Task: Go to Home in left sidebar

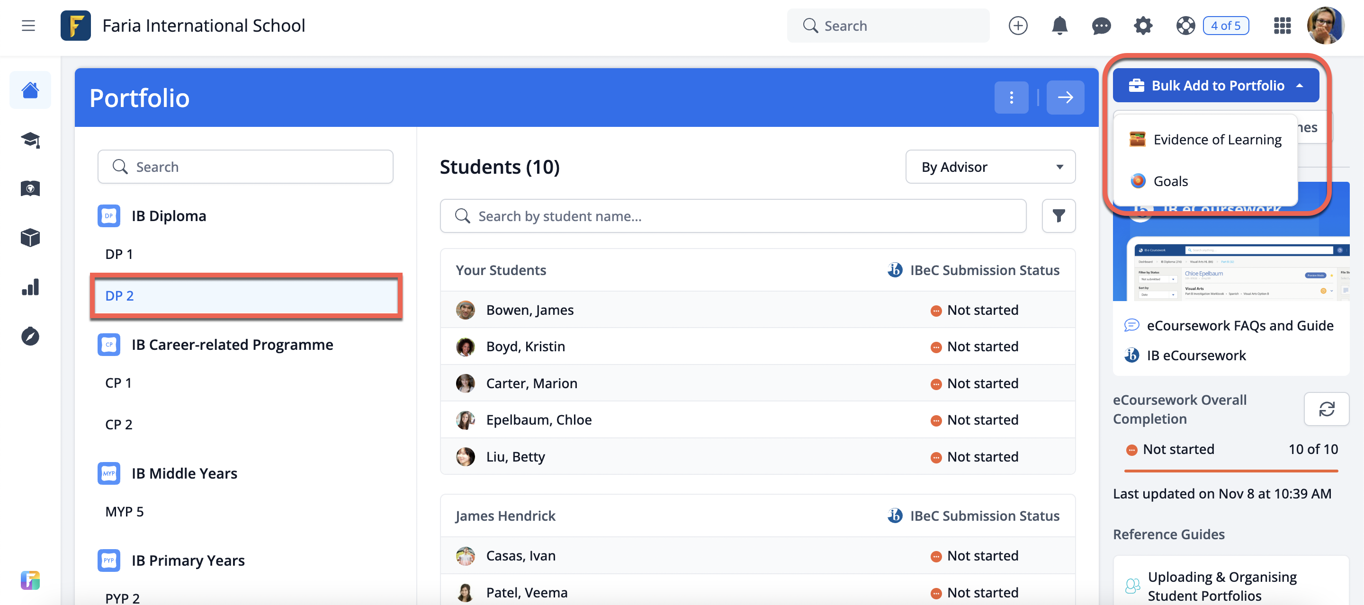Action: pos(30,90)
